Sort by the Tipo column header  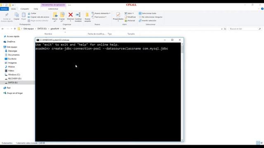tap(110, 34)
